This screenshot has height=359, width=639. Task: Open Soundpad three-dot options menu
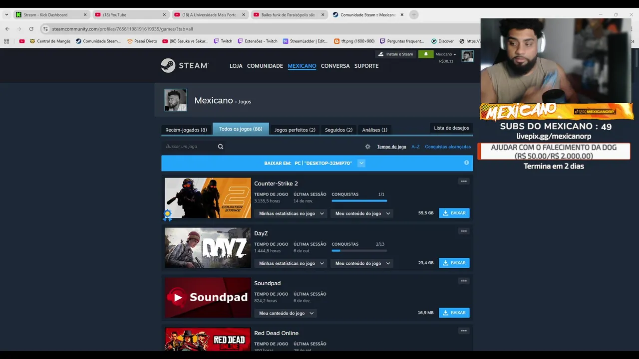coord(464,281)
